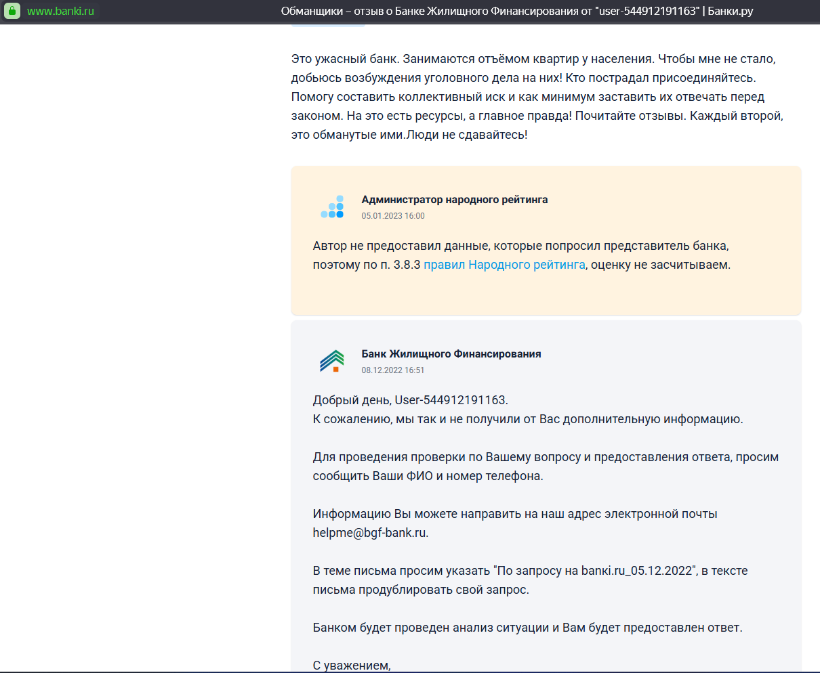Screen dimensions: 820x673
Task: Click the helpme@bgf-bank.ru email address
Action: (x=369, y=533)
